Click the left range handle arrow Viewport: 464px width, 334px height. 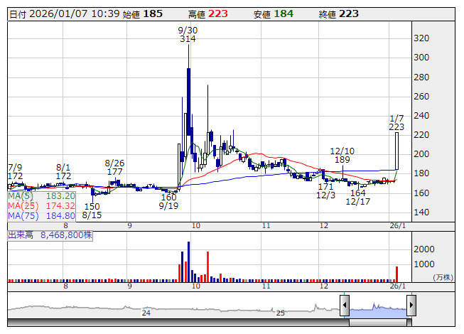pyautogui.click(x=344, y=307)
